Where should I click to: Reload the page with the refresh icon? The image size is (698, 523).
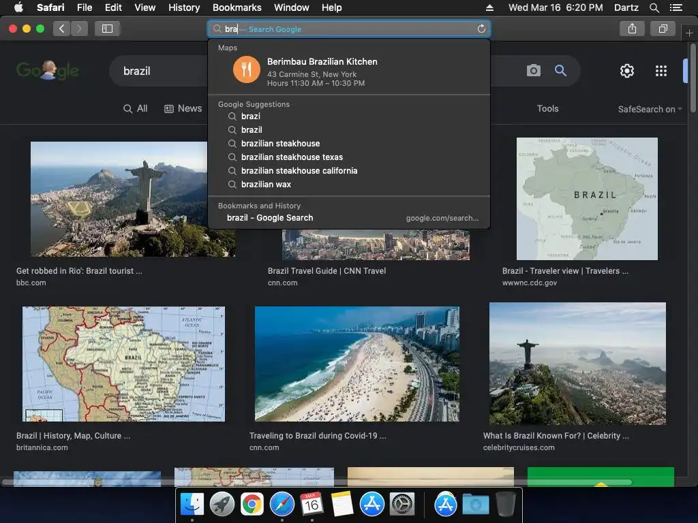(x=481, y=29)
